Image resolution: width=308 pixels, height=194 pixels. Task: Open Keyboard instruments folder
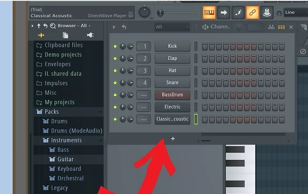(69, 169)
